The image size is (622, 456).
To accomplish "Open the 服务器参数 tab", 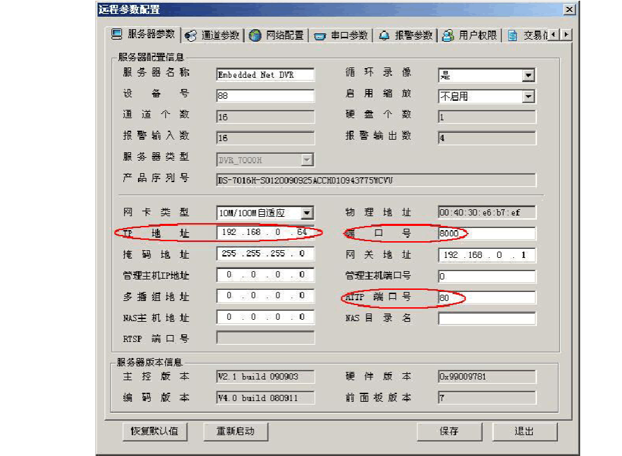I will tap(143, 35).
